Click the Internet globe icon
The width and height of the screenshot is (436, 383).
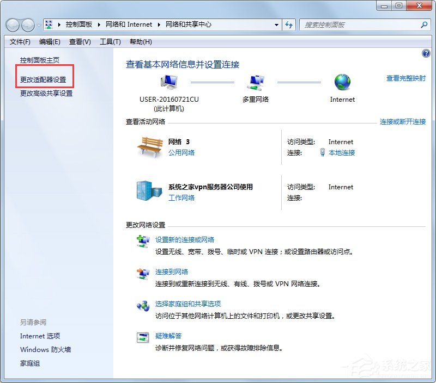click(x=342, y=83)
